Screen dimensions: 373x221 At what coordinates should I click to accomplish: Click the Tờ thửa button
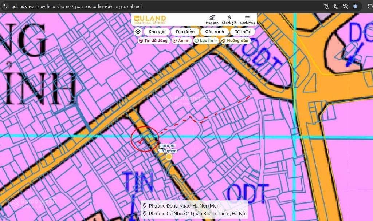pyautogui.click(x=243, y=32)
